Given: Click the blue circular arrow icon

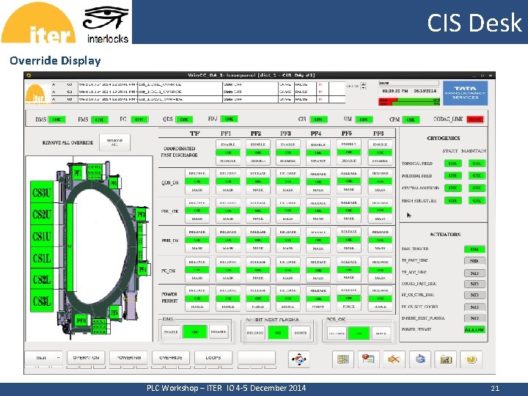Looking at the screenshot, I should tap(420, 359).
